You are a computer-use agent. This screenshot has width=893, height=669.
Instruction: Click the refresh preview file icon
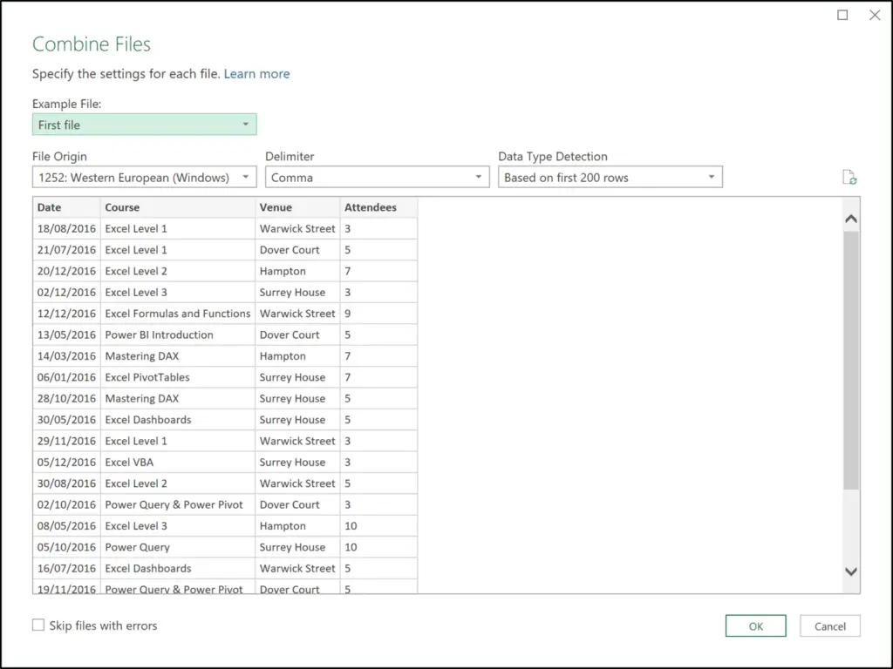849,177
